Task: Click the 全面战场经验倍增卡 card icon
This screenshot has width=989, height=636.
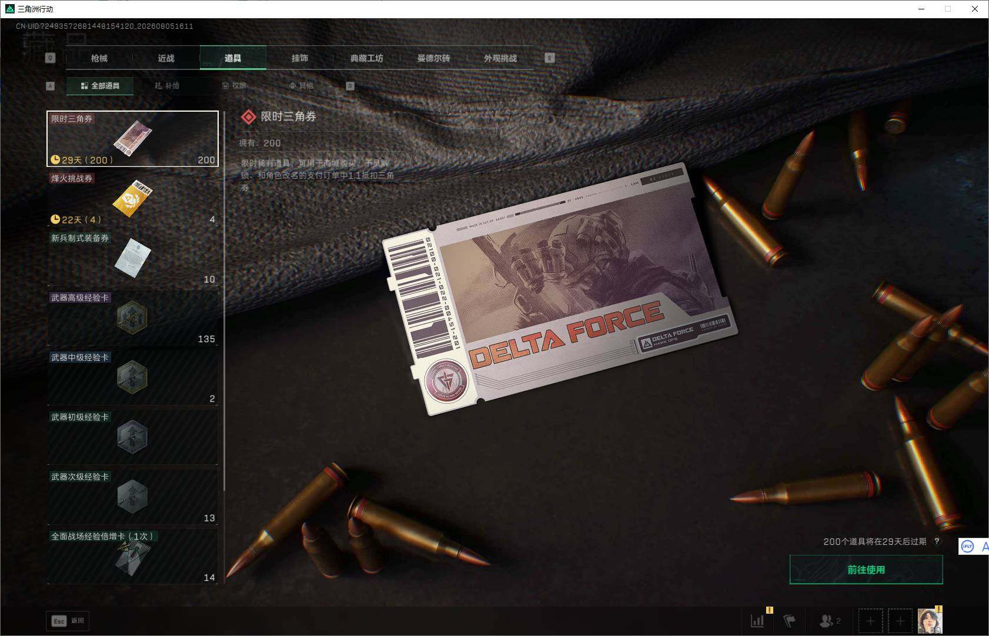Action: [x=133, y=557]
